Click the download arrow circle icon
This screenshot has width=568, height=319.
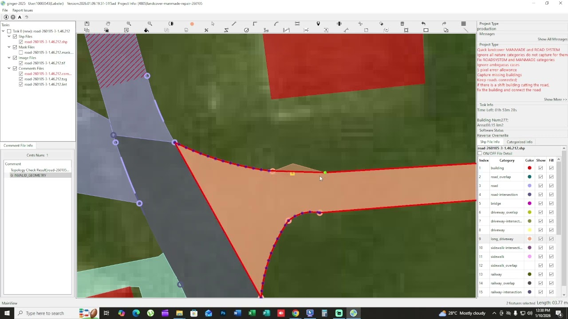tap(6, 17)
